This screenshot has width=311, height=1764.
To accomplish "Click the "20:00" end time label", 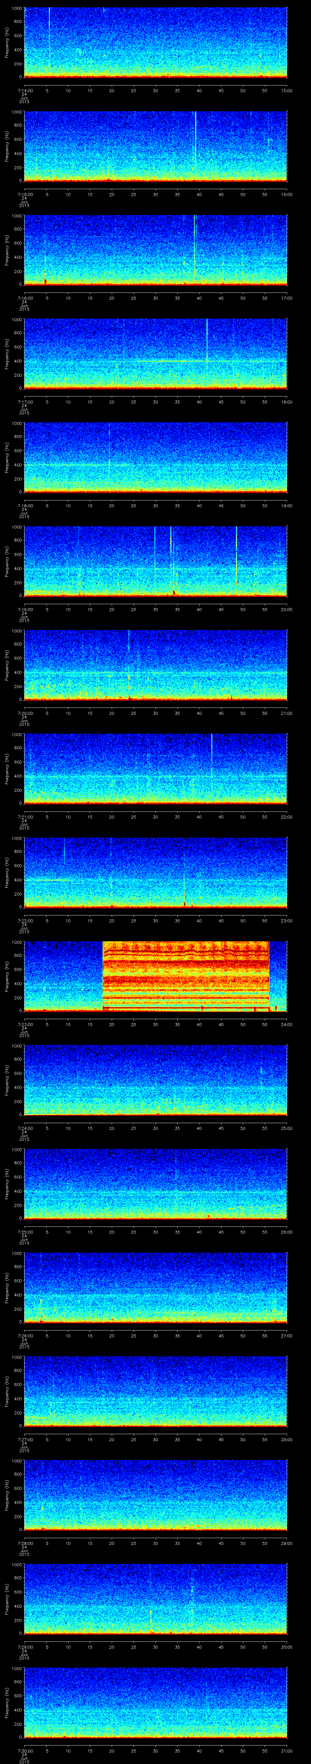I will pyautogui.click(x=287, y=610).
